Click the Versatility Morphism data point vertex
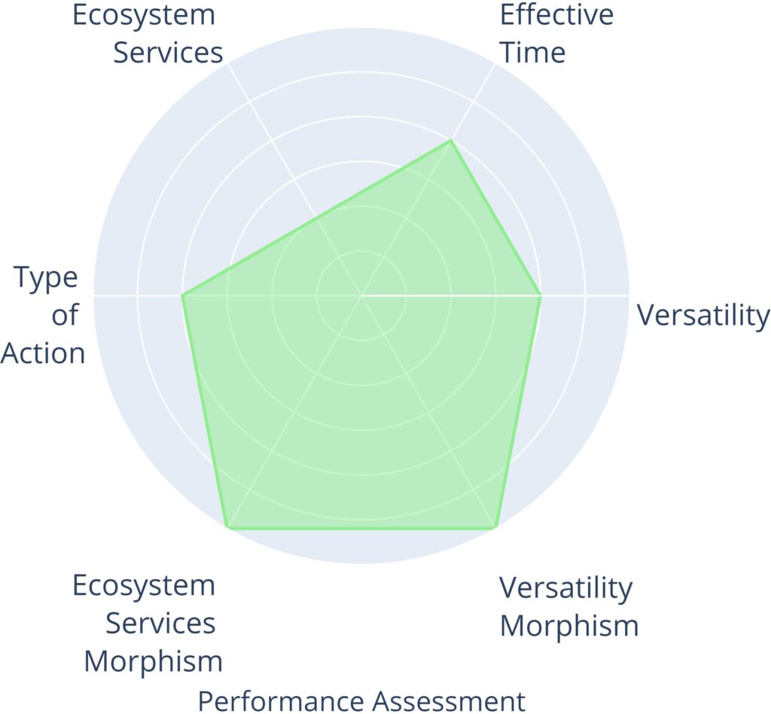This screenshot has height=714, width=771. [x=494, y=527]
